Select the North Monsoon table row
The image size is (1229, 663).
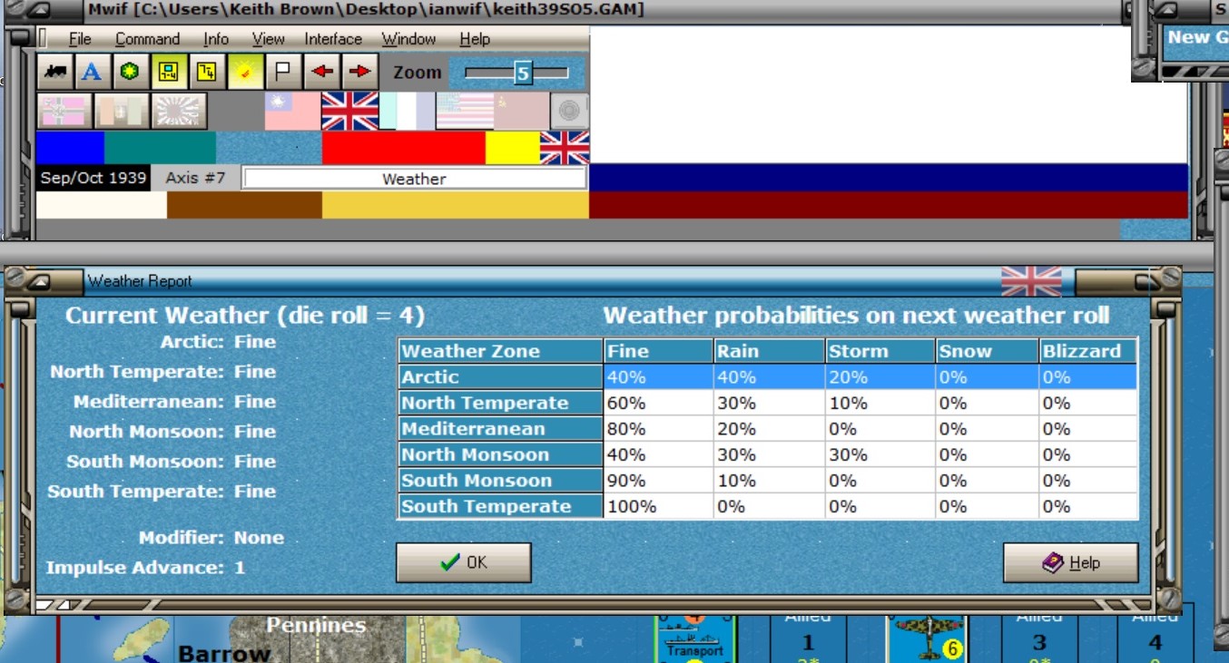(x=768, y=454)
